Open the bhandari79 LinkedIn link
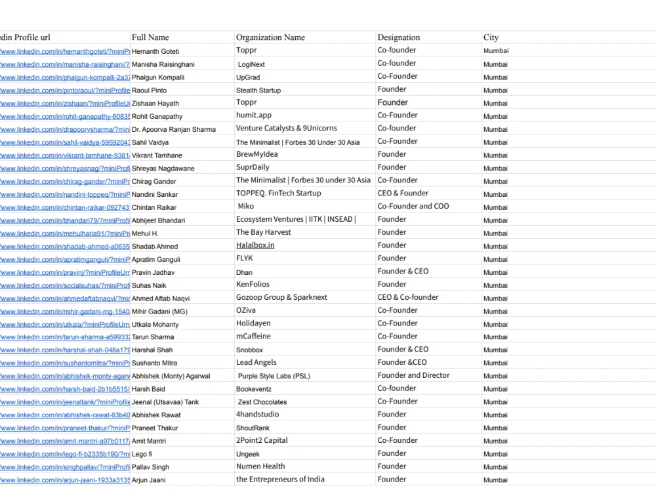Viewport: 656px width, 492px height. (x=65, y=220)
